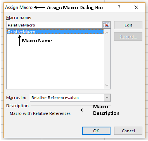148x141 pixels.
Task: Click inside the Macro name text field
Action: tap(55, 25)
